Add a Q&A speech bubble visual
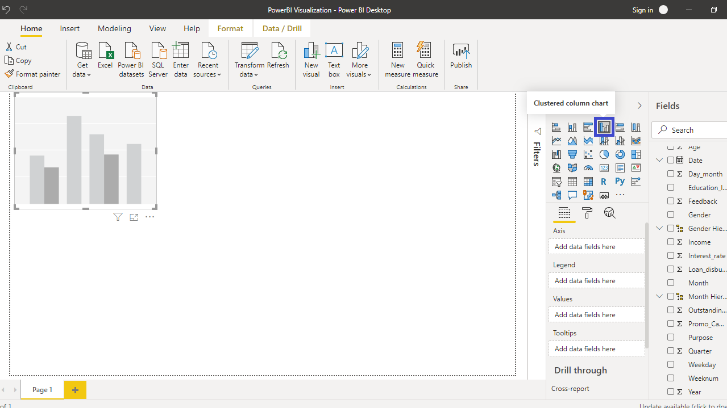Screen dimensions: 727x408 point(572,195)
